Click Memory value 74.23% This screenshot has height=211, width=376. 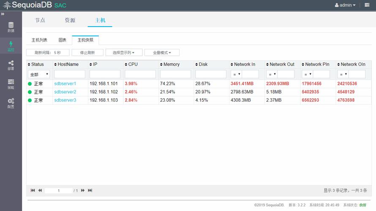167,84
